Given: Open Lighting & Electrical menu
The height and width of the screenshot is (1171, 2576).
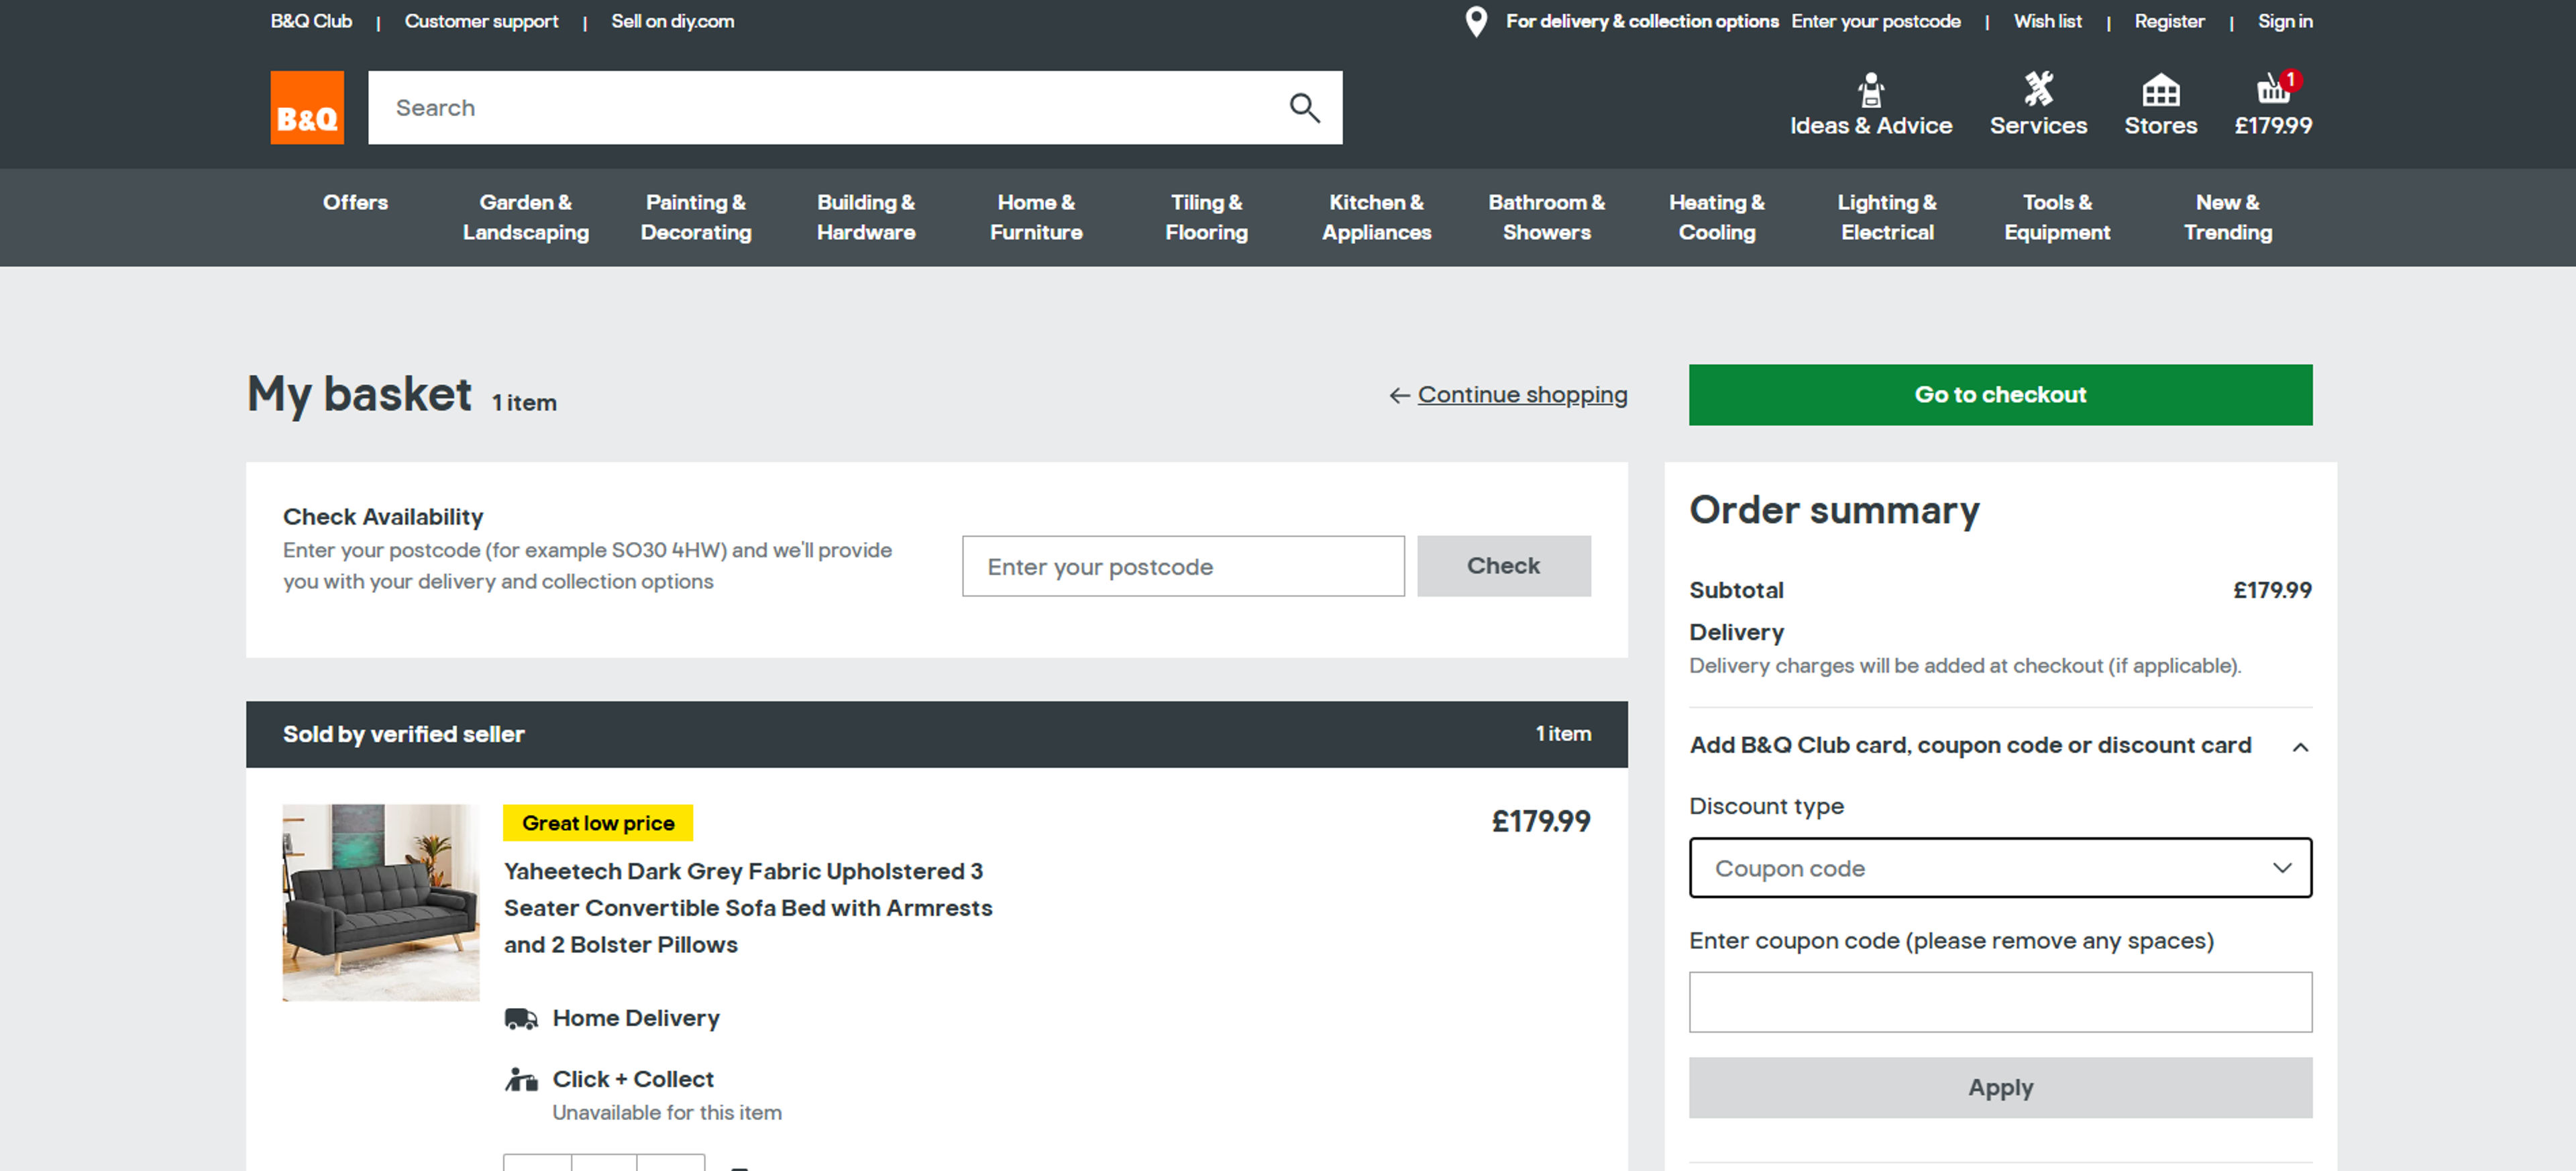Looking at the screenshot, I should [1887, 217].
